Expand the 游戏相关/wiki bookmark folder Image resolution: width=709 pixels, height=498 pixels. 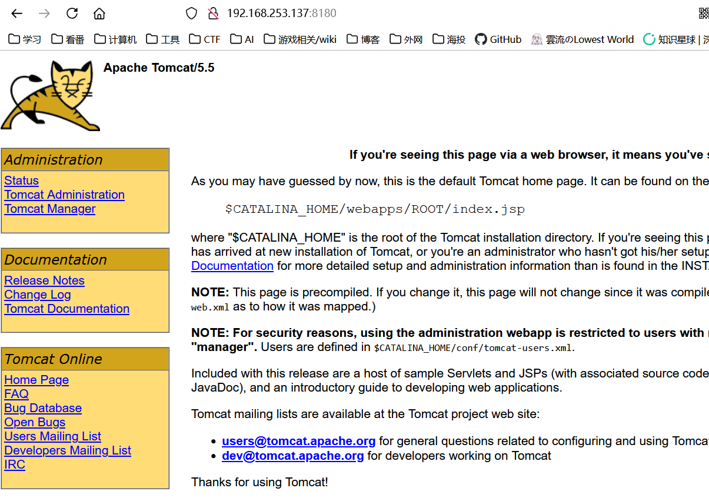click(300, 39)
